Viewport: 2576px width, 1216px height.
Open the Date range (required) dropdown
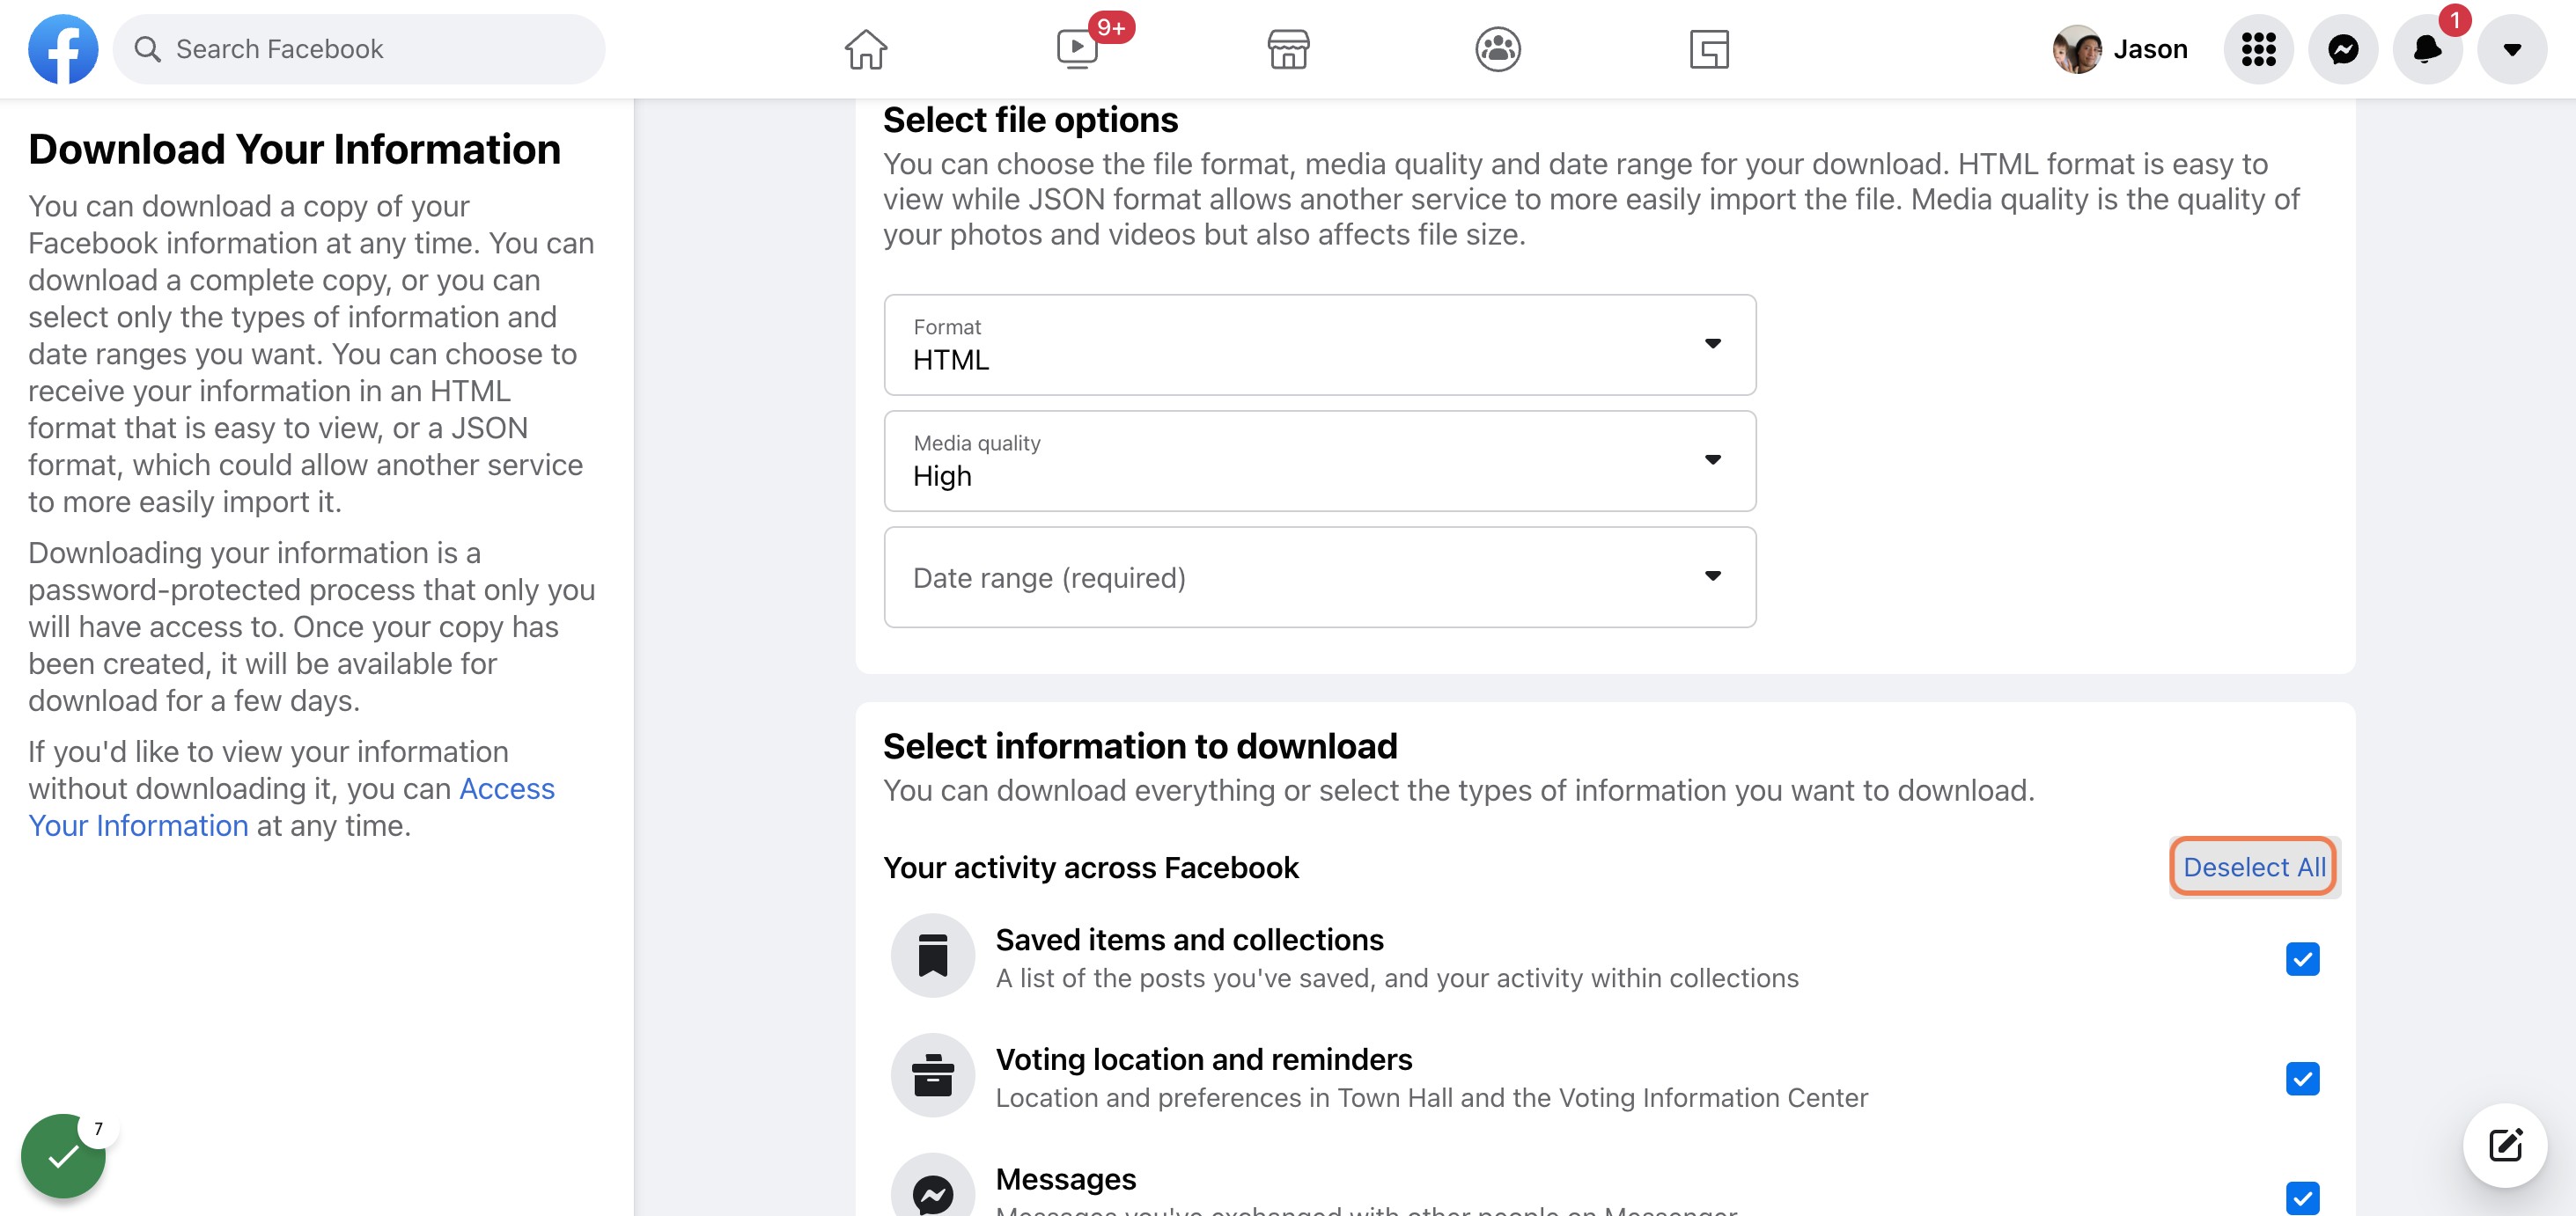tap(1320, 576)
